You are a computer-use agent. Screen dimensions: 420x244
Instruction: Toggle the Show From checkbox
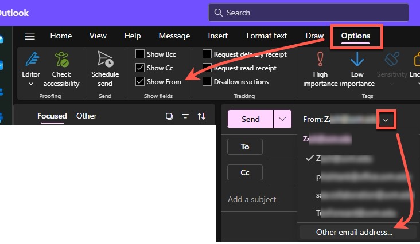140,82
